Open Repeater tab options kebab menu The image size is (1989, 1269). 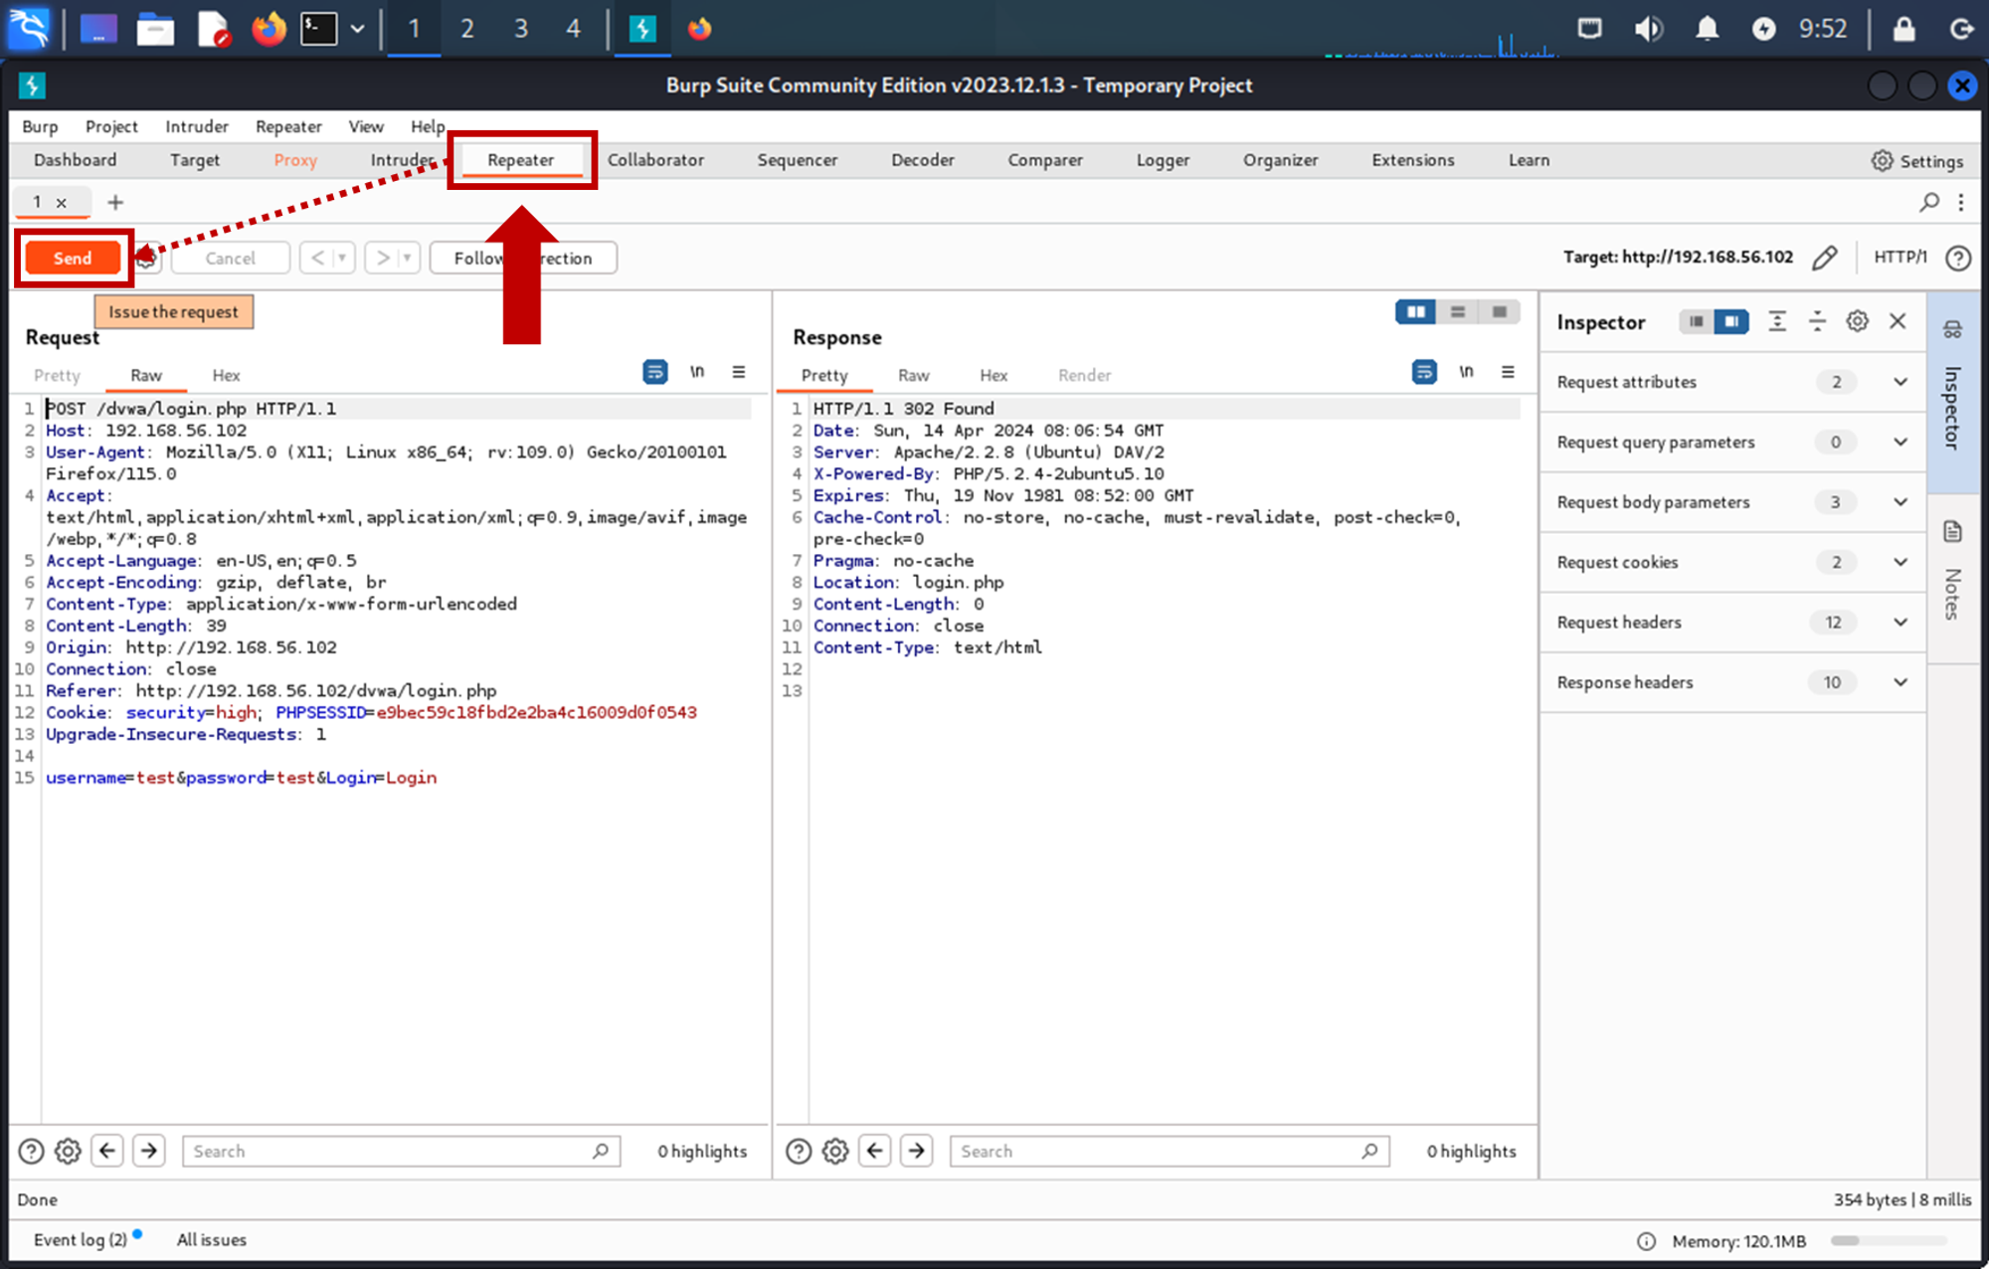click(x=1961, y=202)
